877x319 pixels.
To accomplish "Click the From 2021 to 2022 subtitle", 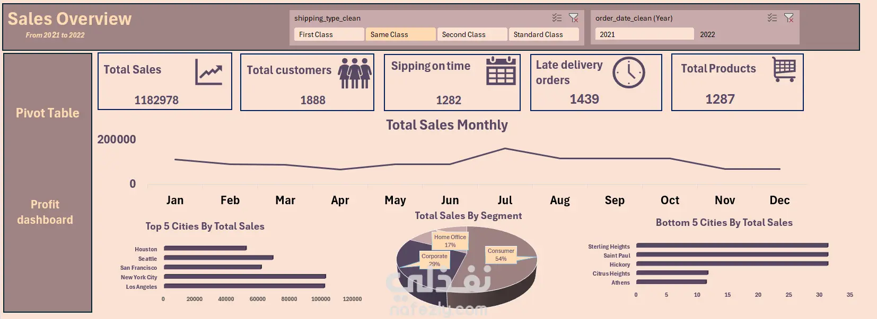I will pyautogui.click(x=55, y=35).
